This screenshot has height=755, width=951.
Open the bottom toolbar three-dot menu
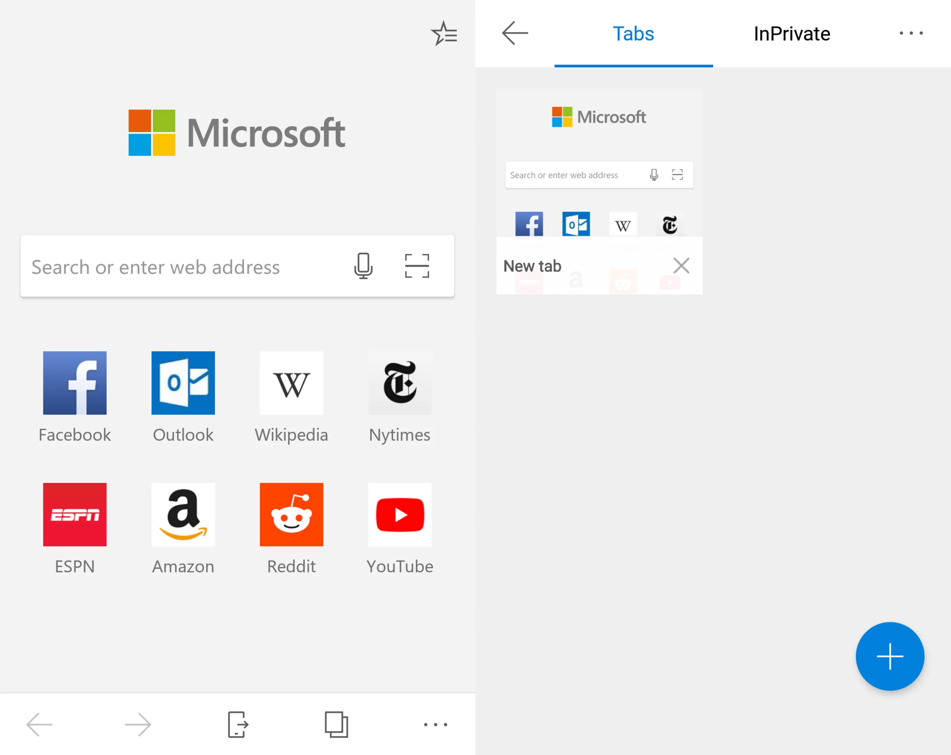[x=435, y=724]
